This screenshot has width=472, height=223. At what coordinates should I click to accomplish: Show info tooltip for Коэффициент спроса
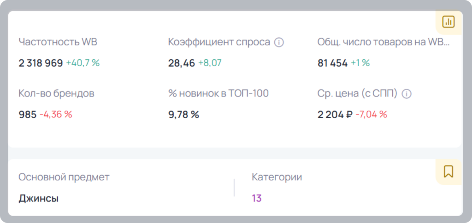point(279,43)
